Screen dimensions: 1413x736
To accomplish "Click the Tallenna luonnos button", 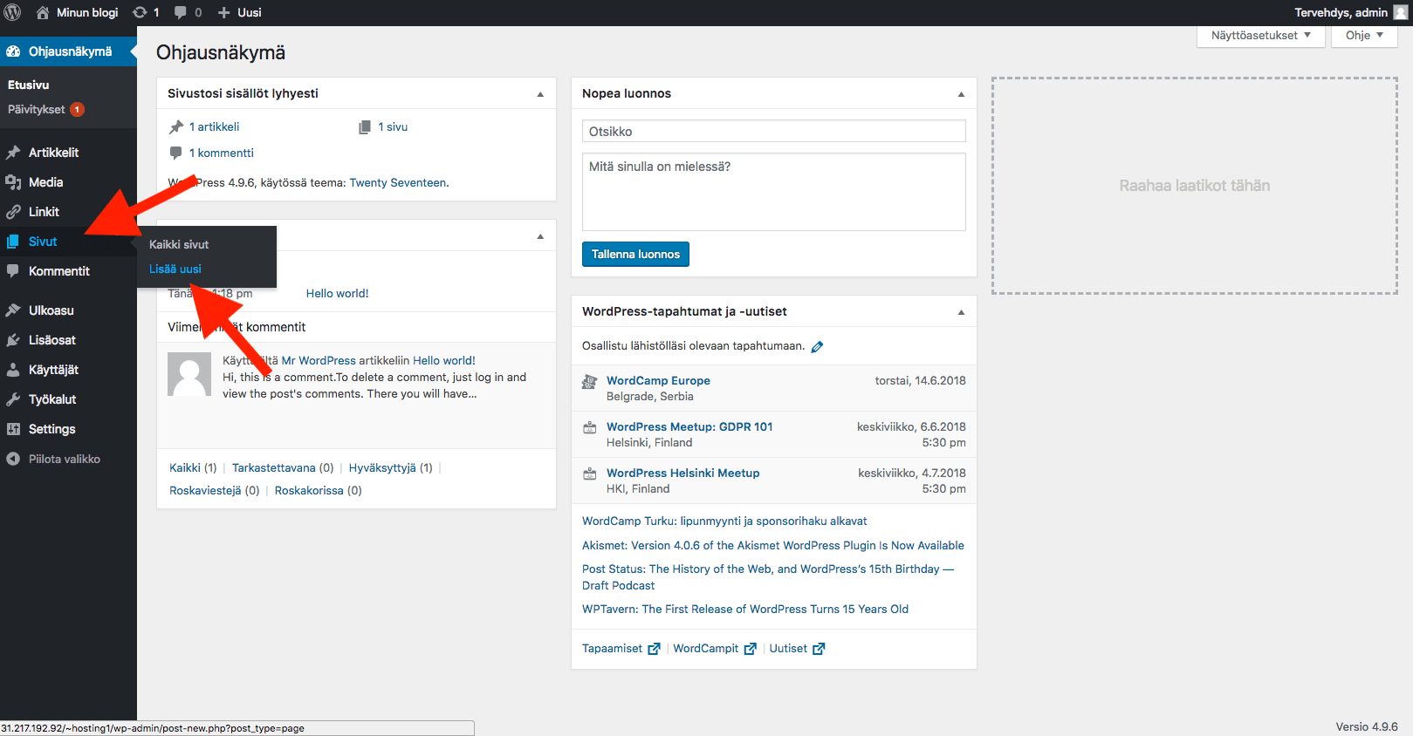I will click(635, 254).
